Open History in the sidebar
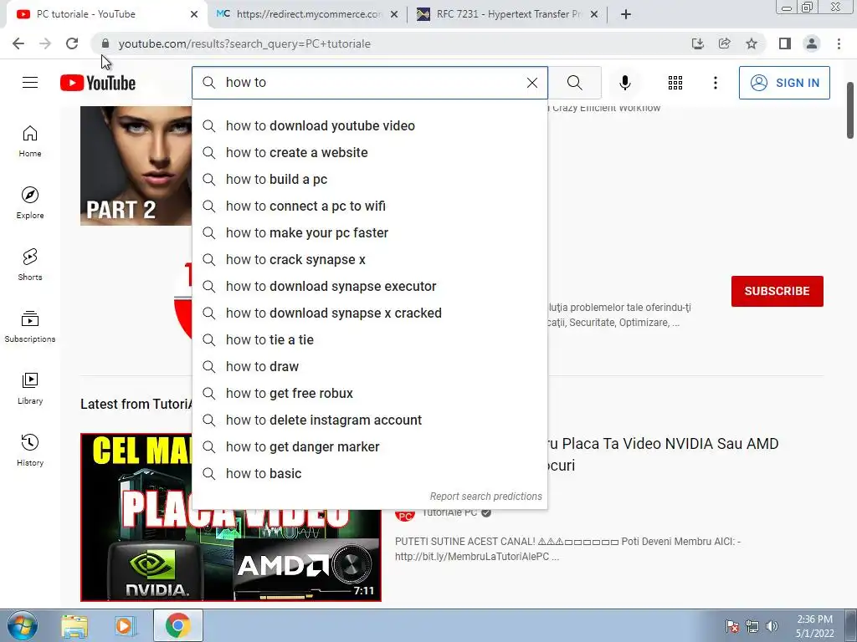This screenshot has height=642, width=857. point(30,450)
